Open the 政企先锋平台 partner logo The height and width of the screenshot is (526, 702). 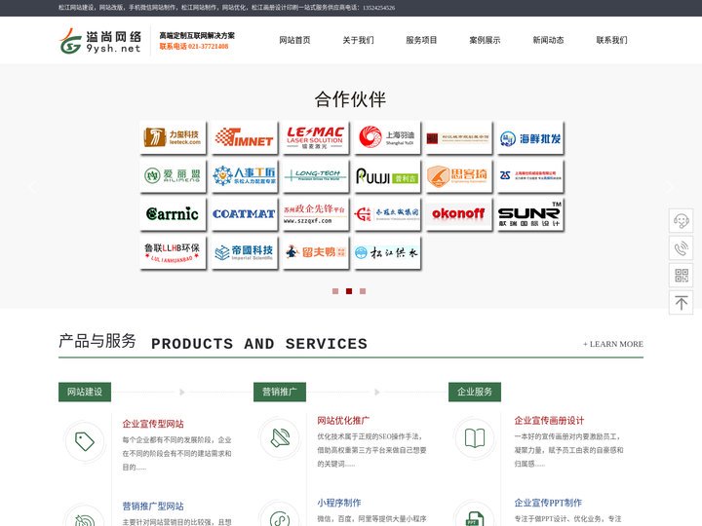click(x=316, y=214)
